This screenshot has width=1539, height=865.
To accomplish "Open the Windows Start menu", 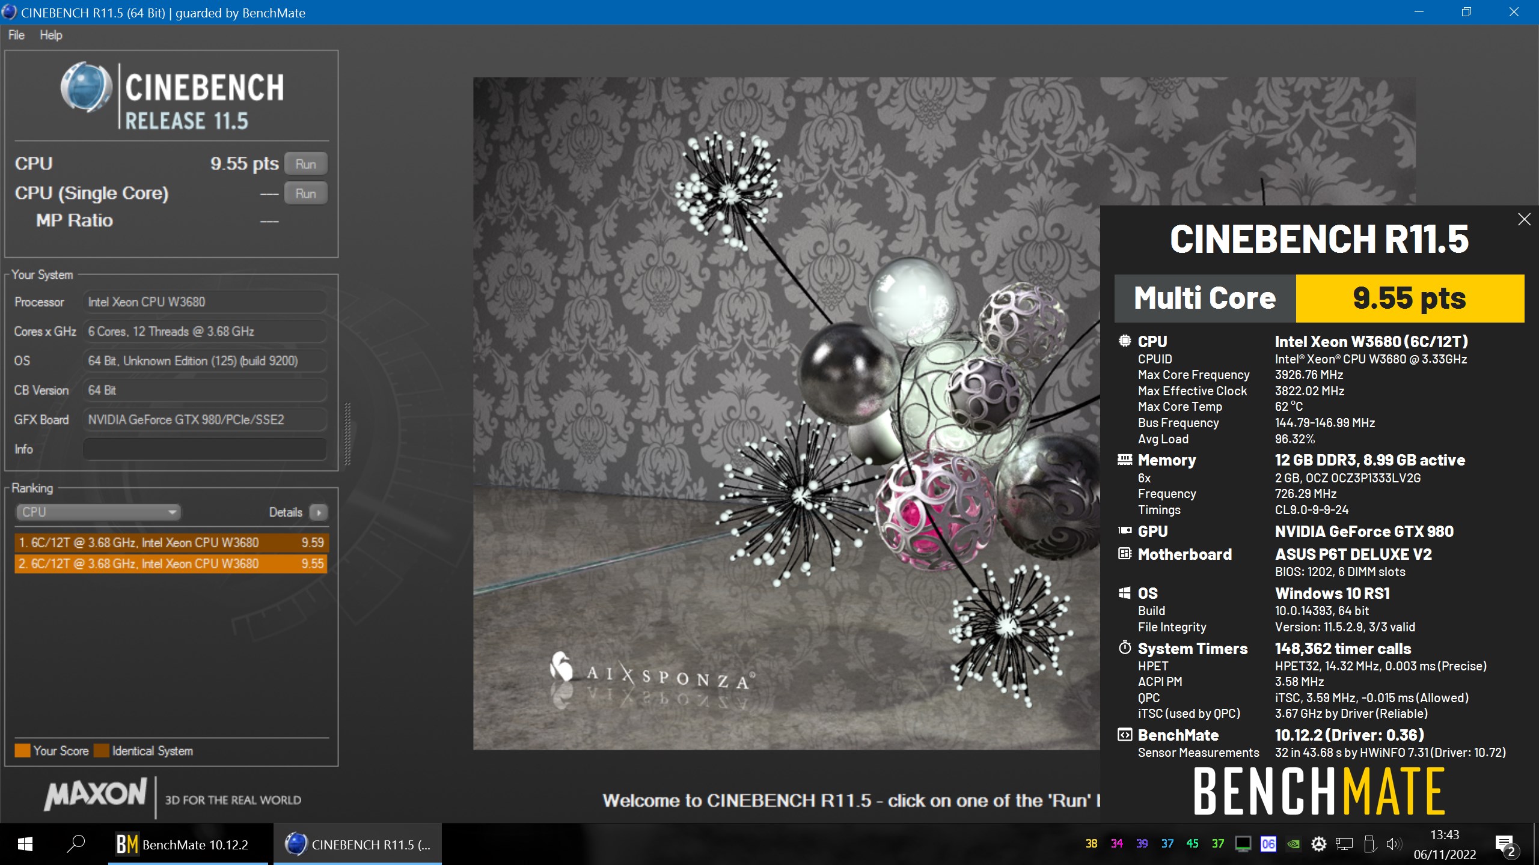I will 25,844.
